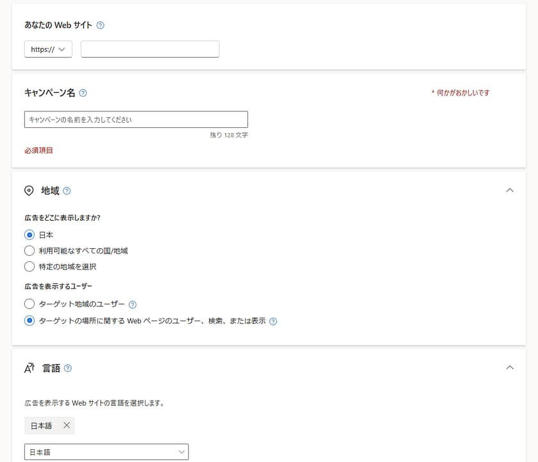Select the ターゲットの場所に関する Web ページ radio option
538x462 pixels.
(29, 321)
